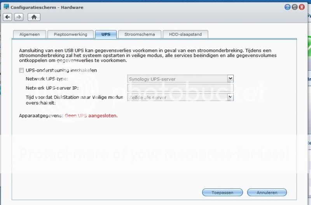This screenshot has height=205, width=311.
Task: Minimize the Hardware window with the gray button
Action: point(295,7)
